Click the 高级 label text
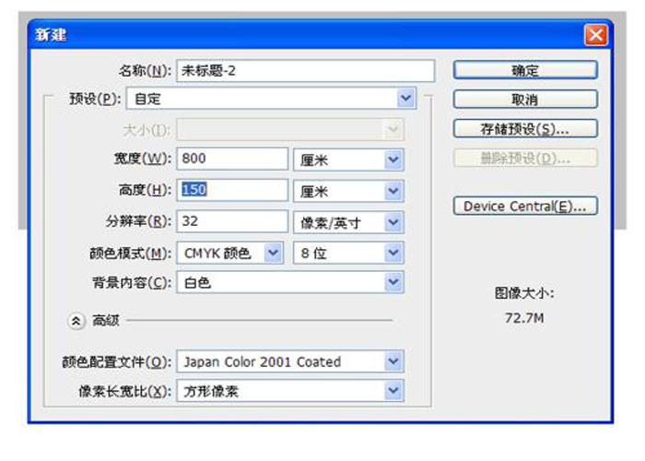Screen dimensions: 645x461 [x=106, y=320]
